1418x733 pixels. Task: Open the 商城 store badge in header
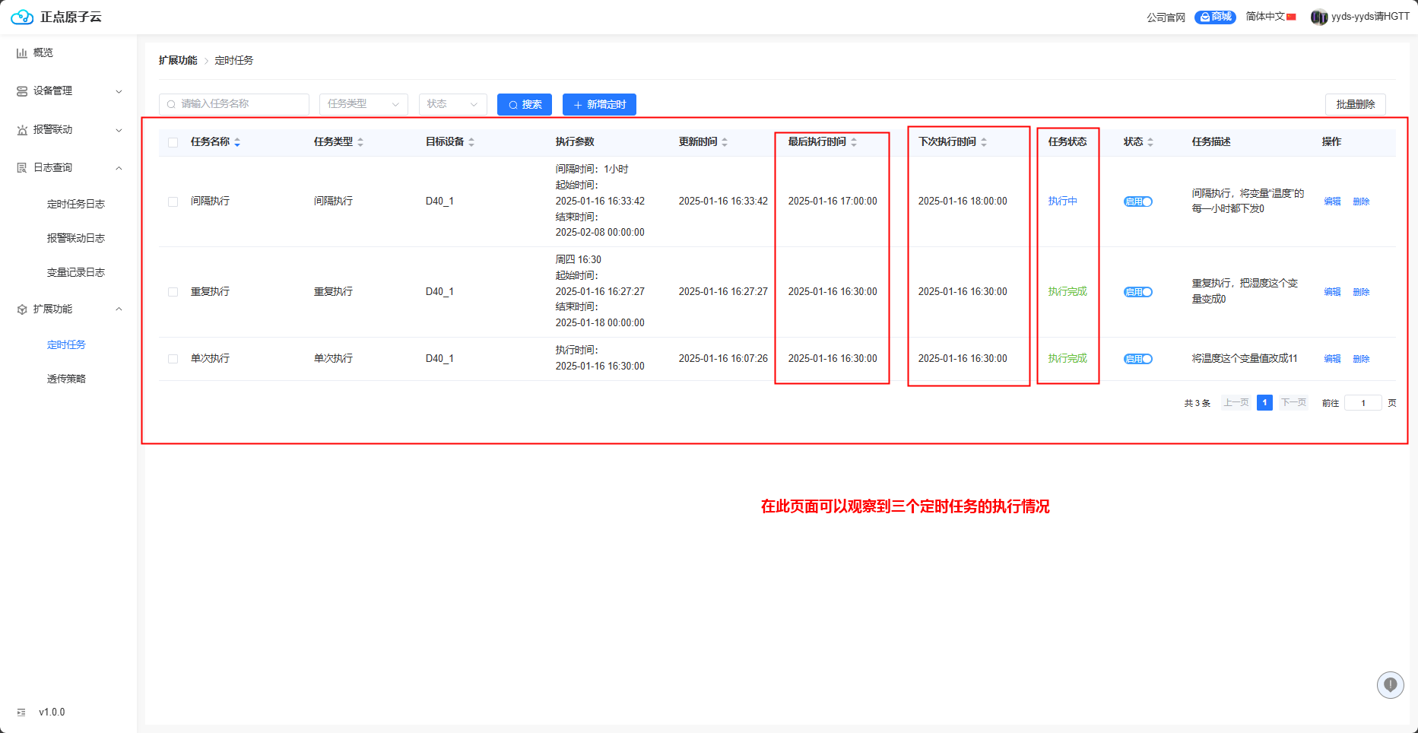click(1214, 17)
